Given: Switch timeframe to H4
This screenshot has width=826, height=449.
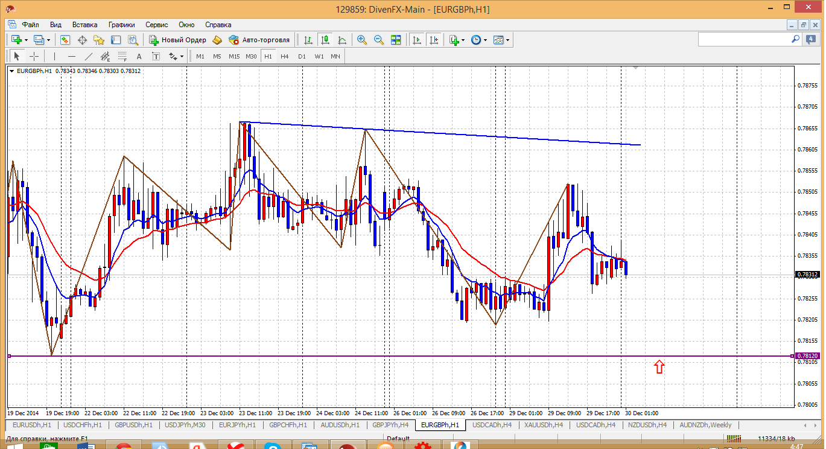Looking at the screenshot, I should coord(285,56).
